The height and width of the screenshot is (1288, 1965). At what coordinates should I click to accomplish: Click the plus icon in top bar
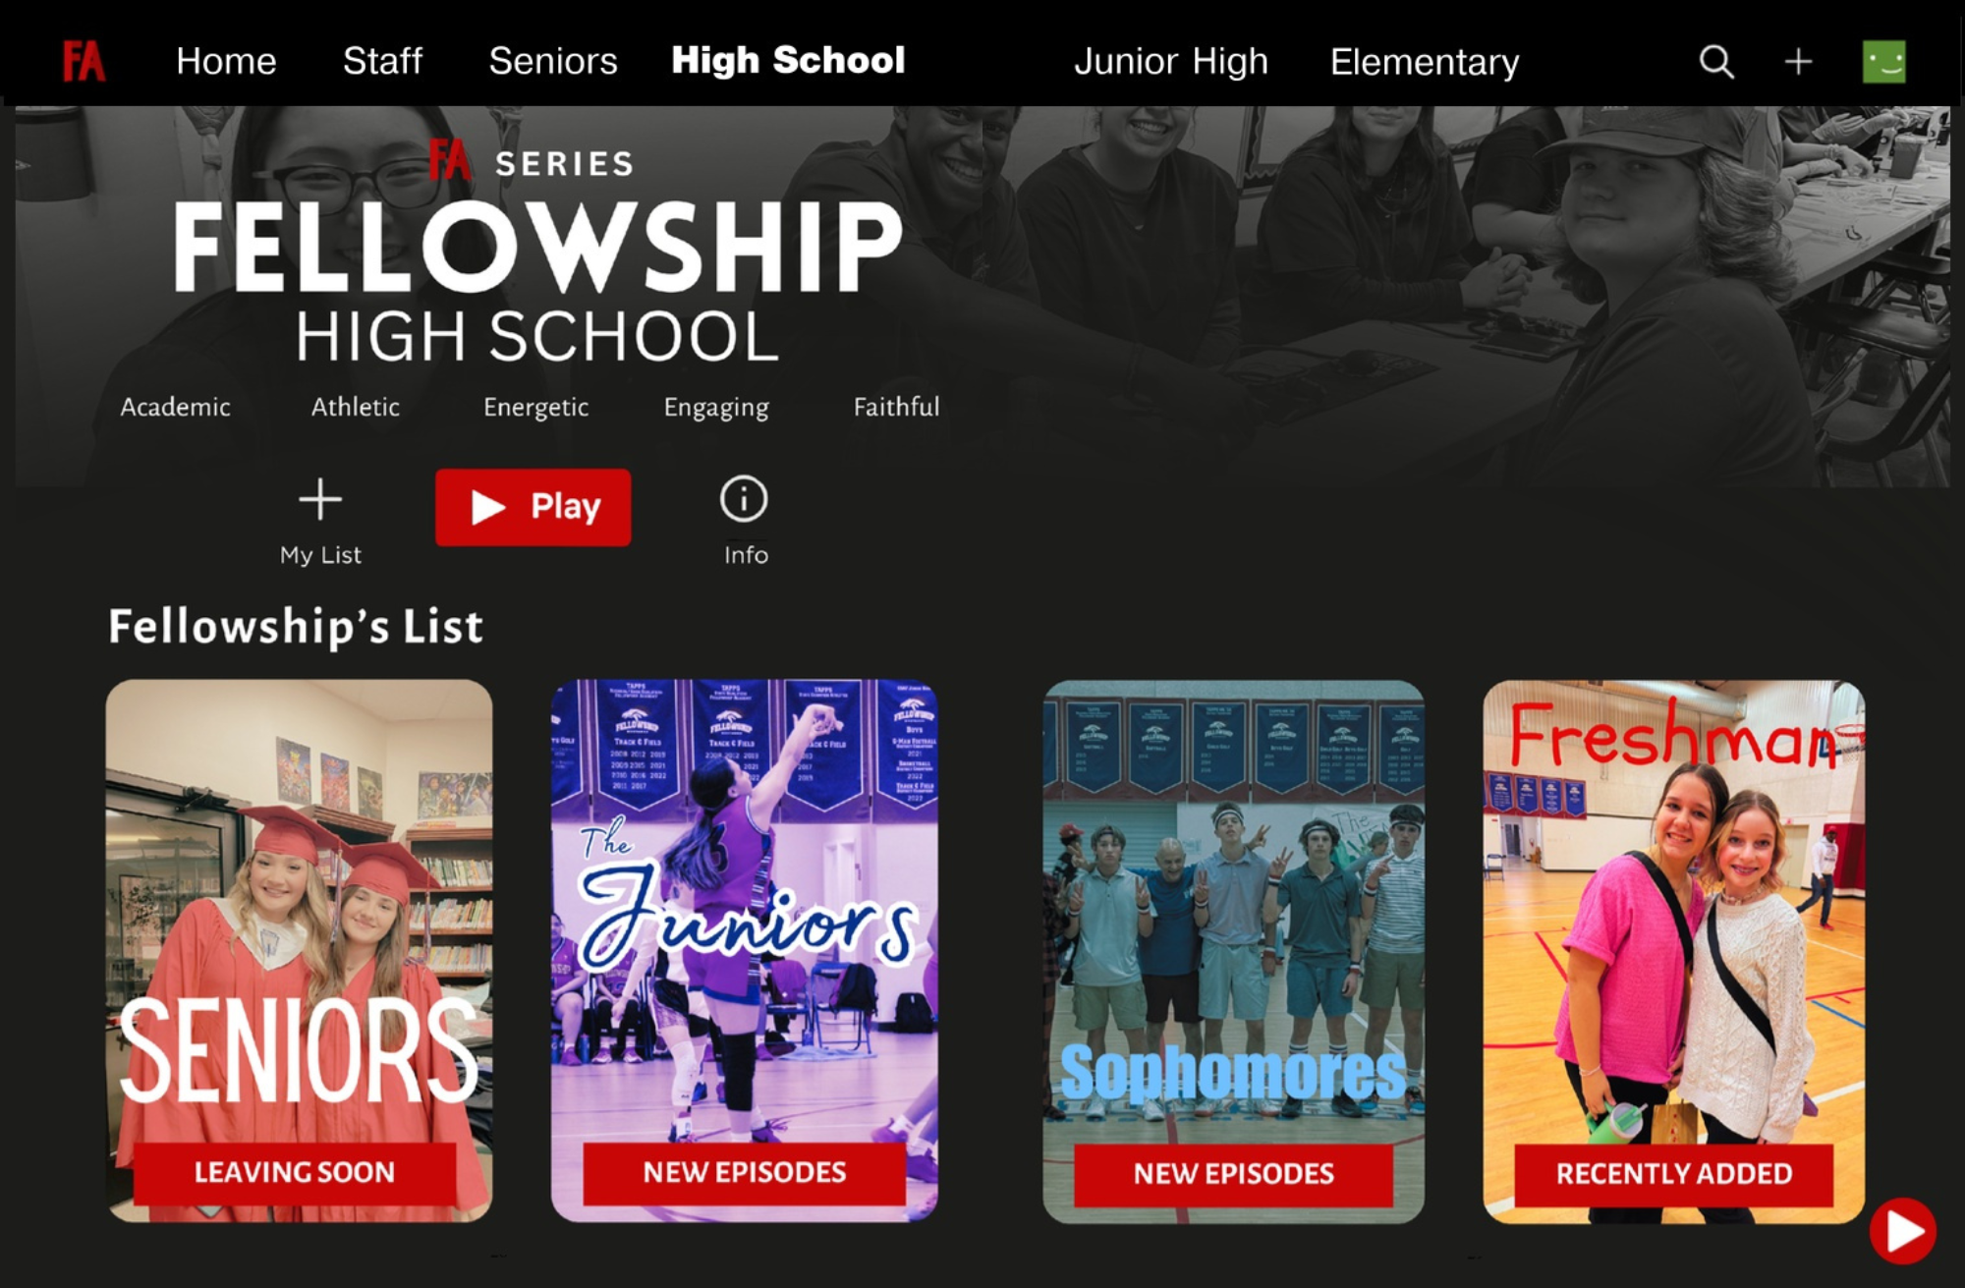click(1798, 62)
